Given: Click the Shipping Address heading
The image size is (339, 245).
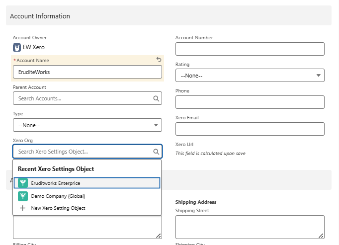Looking at the screenshot, I should (x=196, y=202).
